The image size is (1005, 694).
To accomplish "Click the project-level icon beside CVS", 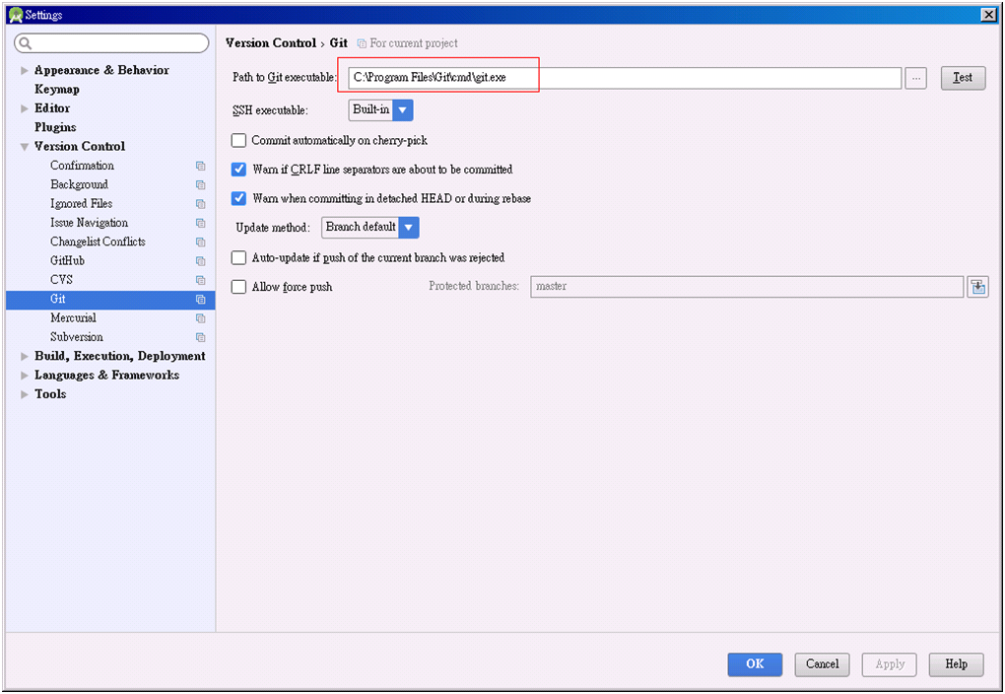I will pos(201,280).
